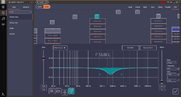Viewport: 181px width, 97px height.
Task: Open the generator dropdown
Action: click(x=41, y=2)
